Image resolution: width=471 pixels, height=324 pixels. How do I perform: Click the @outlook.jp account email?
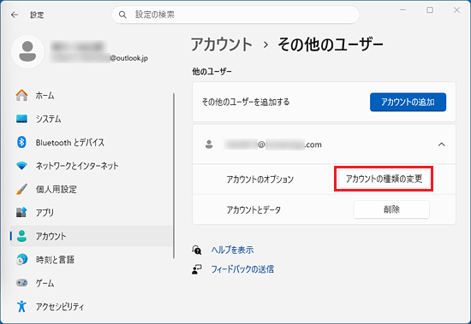pyautogui.click(x=99, y=58)
